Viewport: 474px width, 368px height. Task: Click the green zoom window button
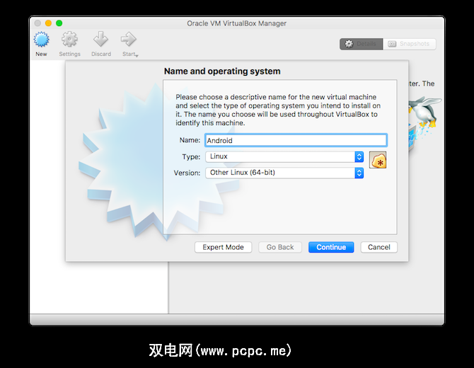(59, 23)
